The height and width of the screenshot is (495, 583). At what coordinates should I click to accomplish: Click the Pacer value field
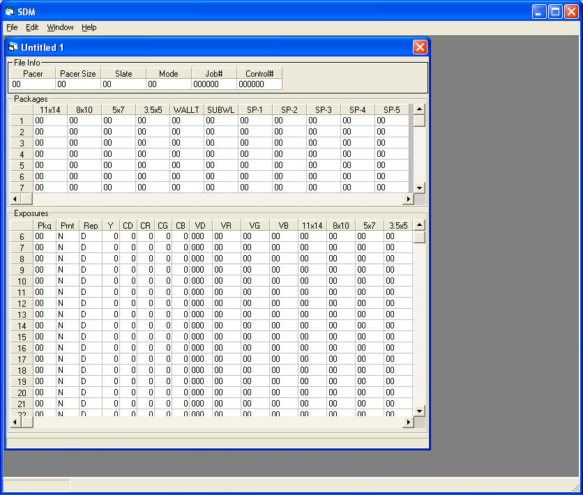click(33, 84)
